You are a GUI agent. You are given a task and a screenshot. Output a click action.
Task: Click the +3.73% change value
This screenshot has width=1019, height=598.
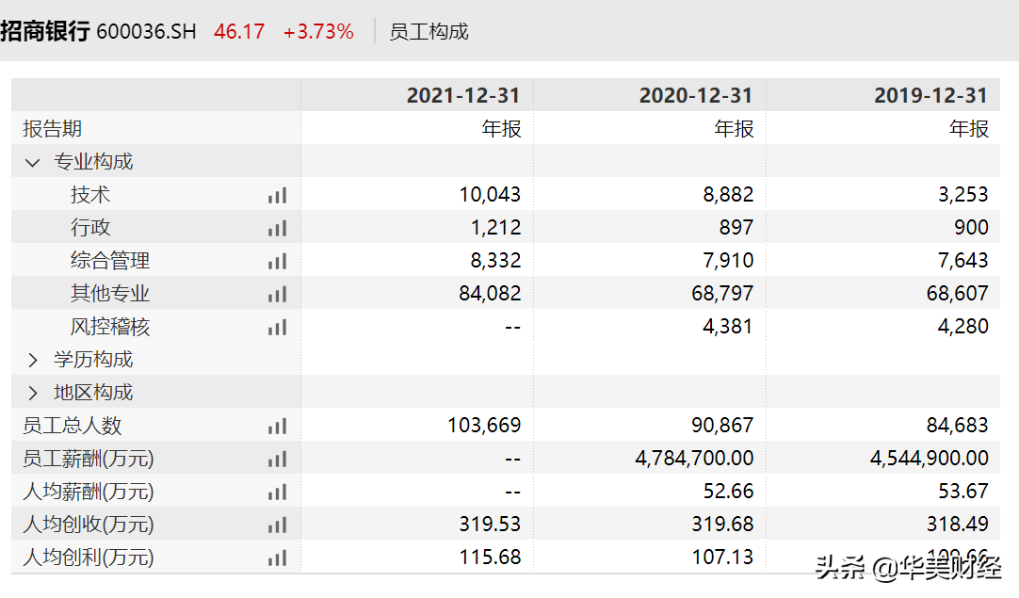[318, 31]
